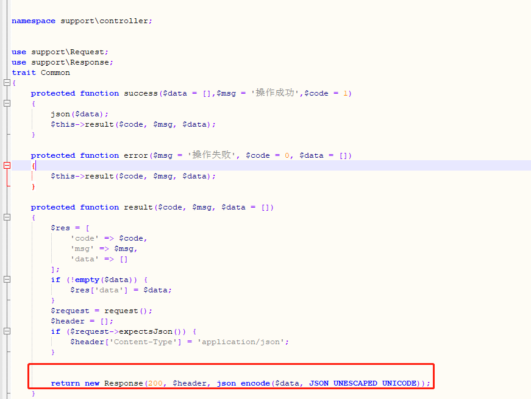Viewport: 531px width, 399px height.
Task: Click '$request = request();' line
Action: coord(102,311)
